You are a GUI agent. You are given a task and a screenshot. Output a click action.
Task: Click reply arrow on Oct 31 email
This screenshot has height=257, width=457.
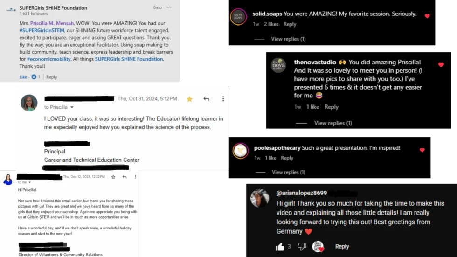click(x=206, y=99)
